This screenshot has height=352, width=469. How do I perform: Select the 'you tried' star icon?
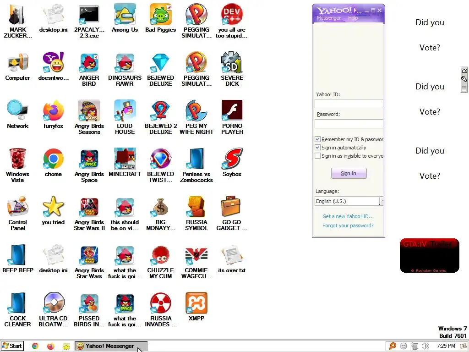coord(53,211)
